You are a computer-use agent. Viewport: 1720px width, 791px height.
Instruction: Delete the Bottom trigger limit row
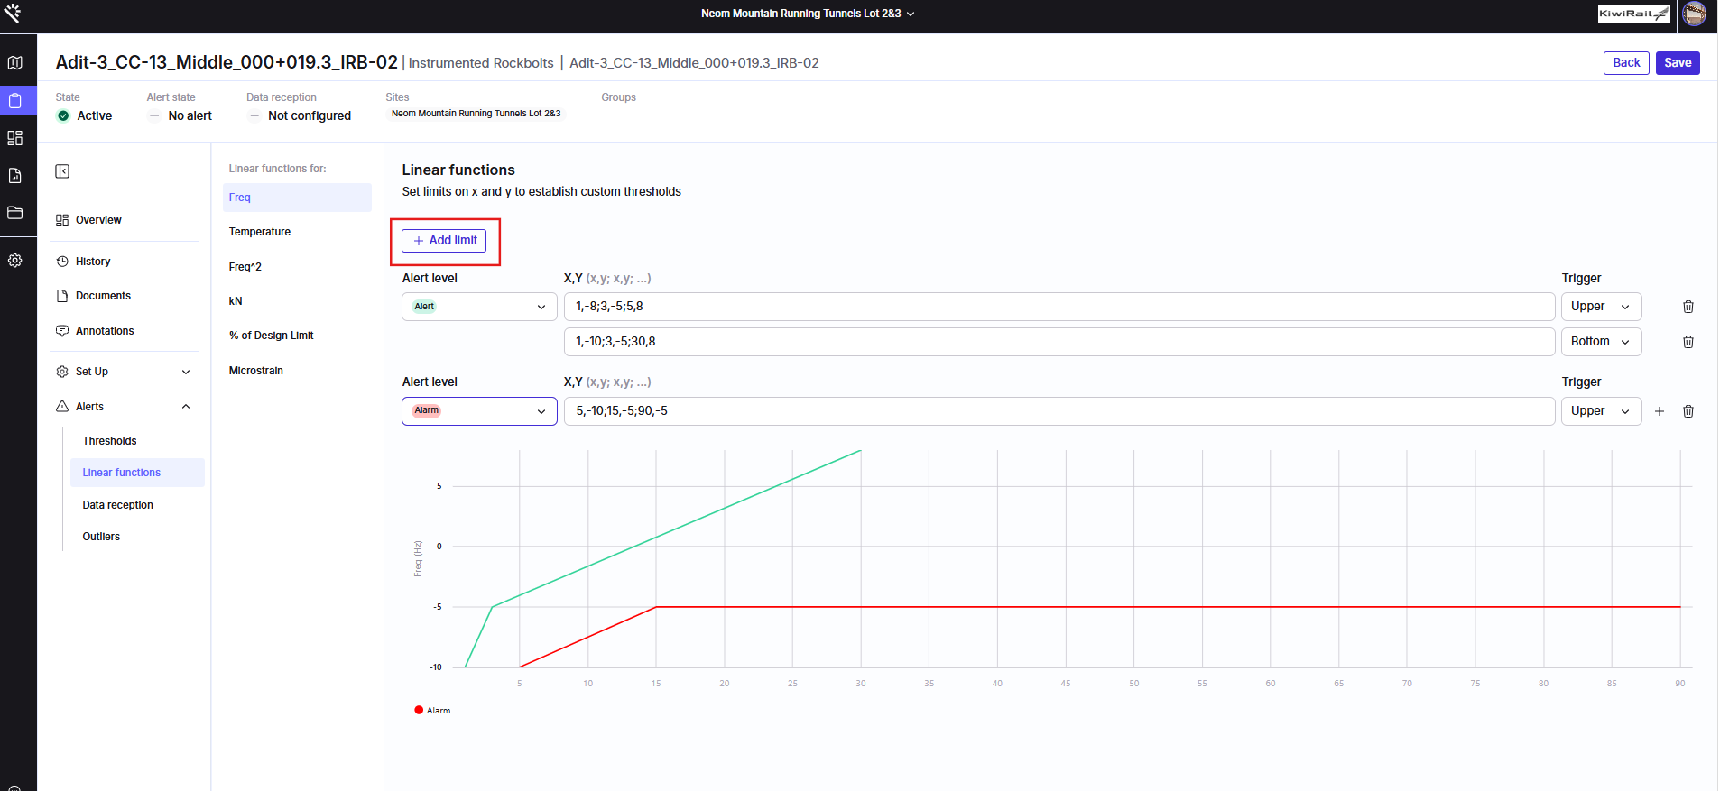[1688, 342]
